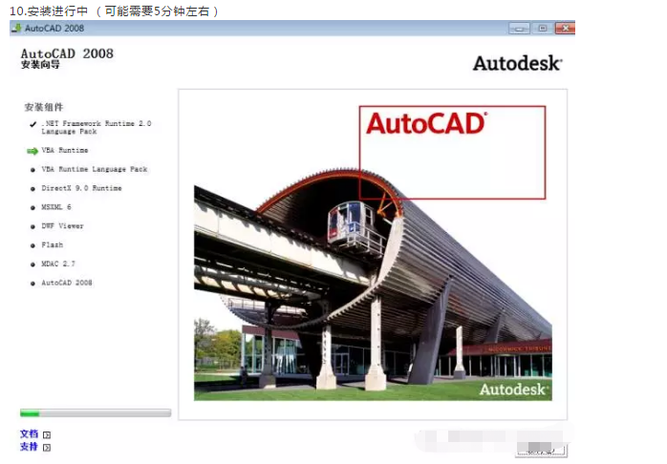Image resolution: width=667 pixels, height=464 pixels.
Task: Click the checkmark beside .NET Framework Runtime 2.0
Action: point(32,124)
